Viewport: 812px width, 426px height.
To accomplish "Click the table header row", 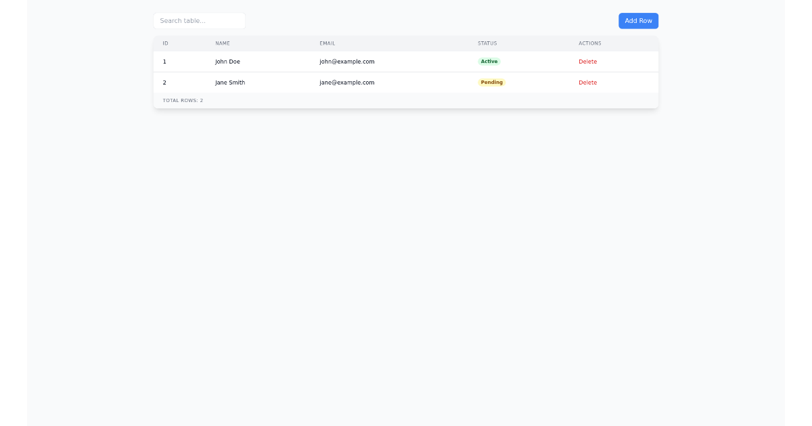I will click(x=406, y=43).
